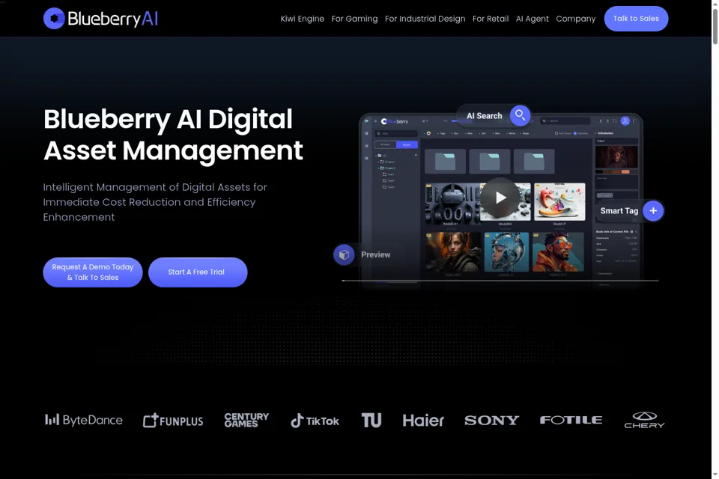Open the Kiwi Engine menu
719x479 pixels.
[302, 19]
